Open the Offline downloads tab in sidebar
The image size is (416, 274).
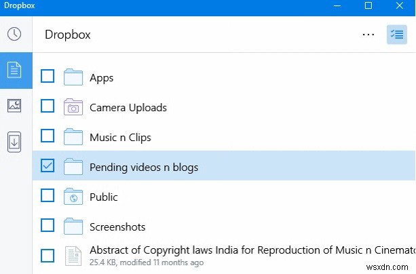14,142
